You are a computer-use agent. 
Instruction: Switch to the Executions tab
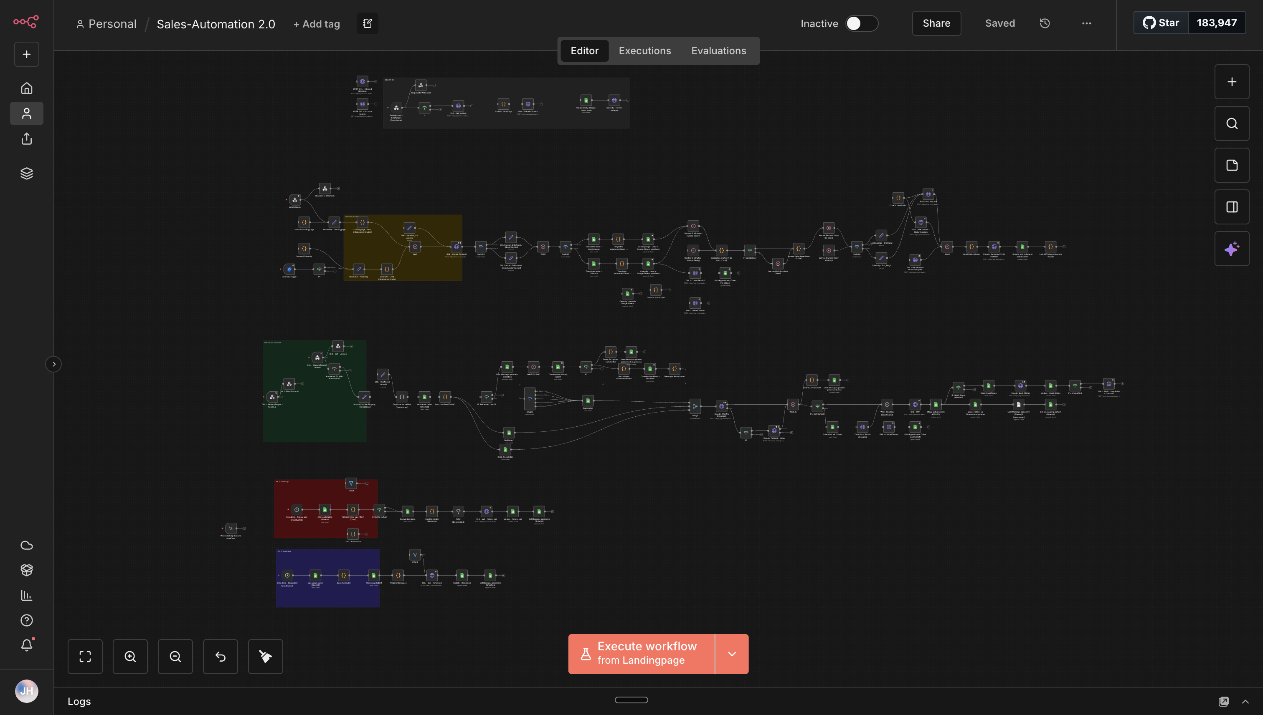coord(644,50)
